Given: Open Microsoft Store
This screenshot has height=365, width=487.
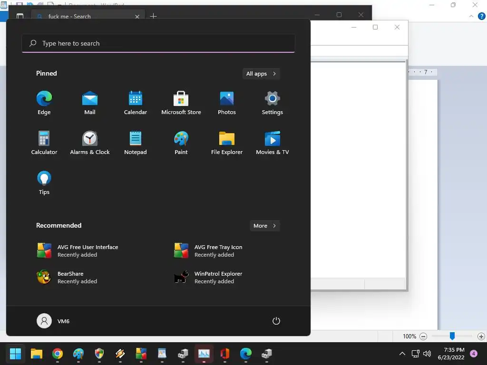Looking at the screenshot, I should [x=181, y=103].
